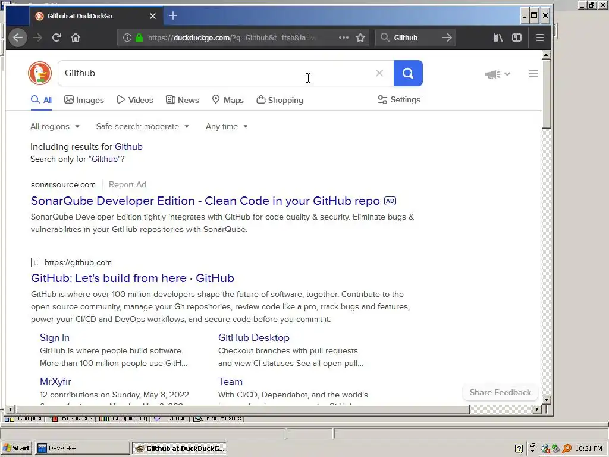Click the github.com favicon next to the result URL
This screenshot has width=609, height=457.
35,262
